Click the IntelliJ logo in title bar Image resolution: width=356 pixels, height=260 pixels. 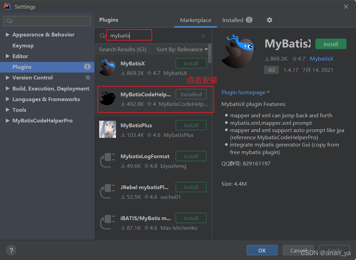pos(7,7)
